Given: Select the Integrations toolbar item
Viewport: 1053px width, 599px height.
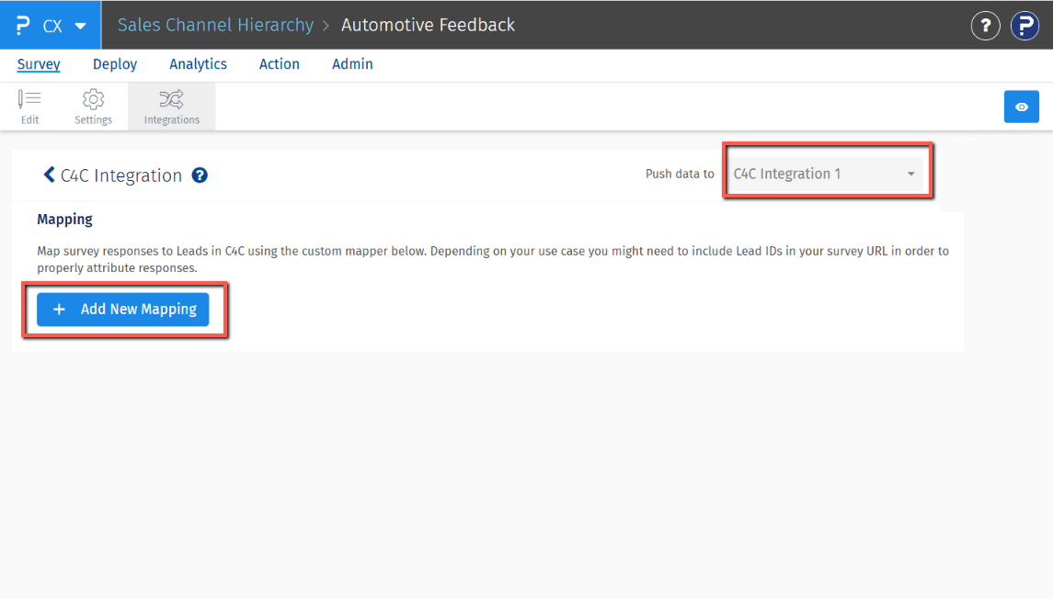Looking at the screenshot, I should click(172, 107).
